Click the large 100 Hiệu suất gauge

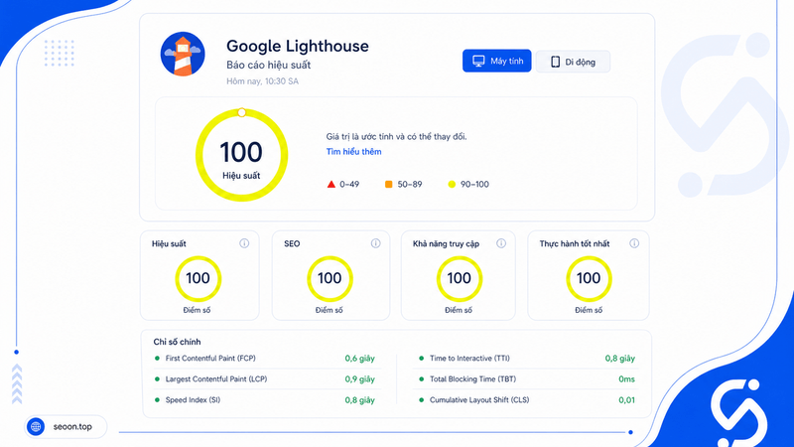pyautogui.click(x=241, y=155)
